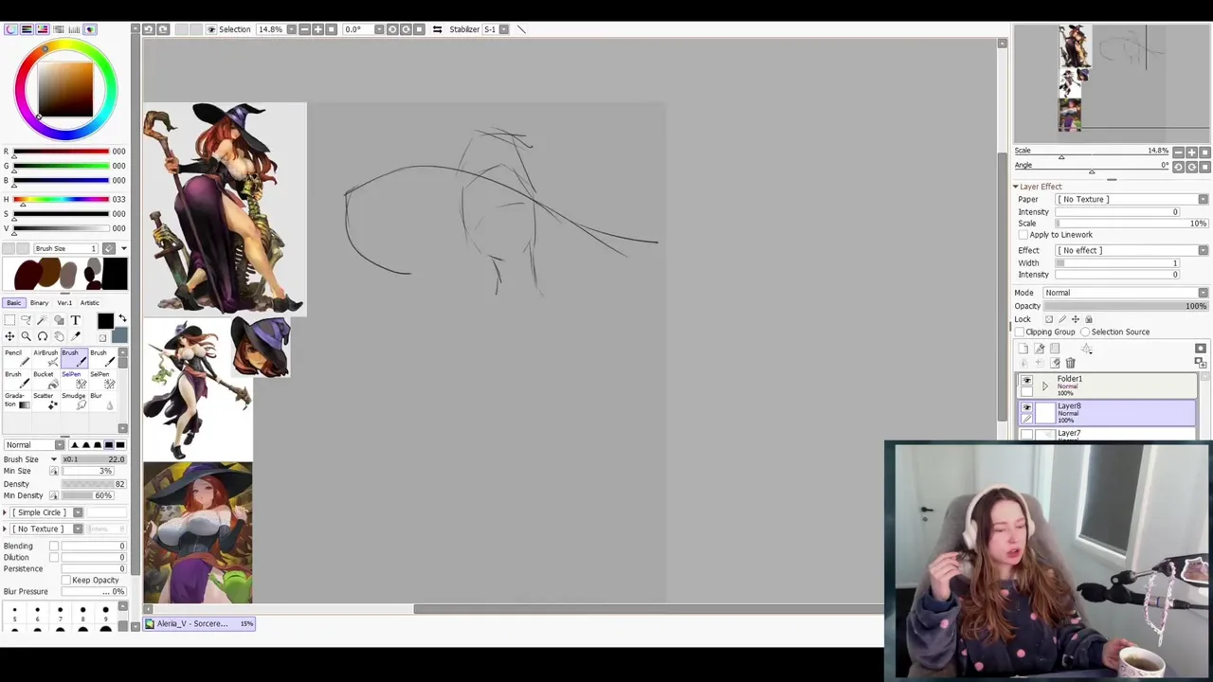
Task: Select the Hand pan tool
Action: pyautogui.click(x=59, y=336)
